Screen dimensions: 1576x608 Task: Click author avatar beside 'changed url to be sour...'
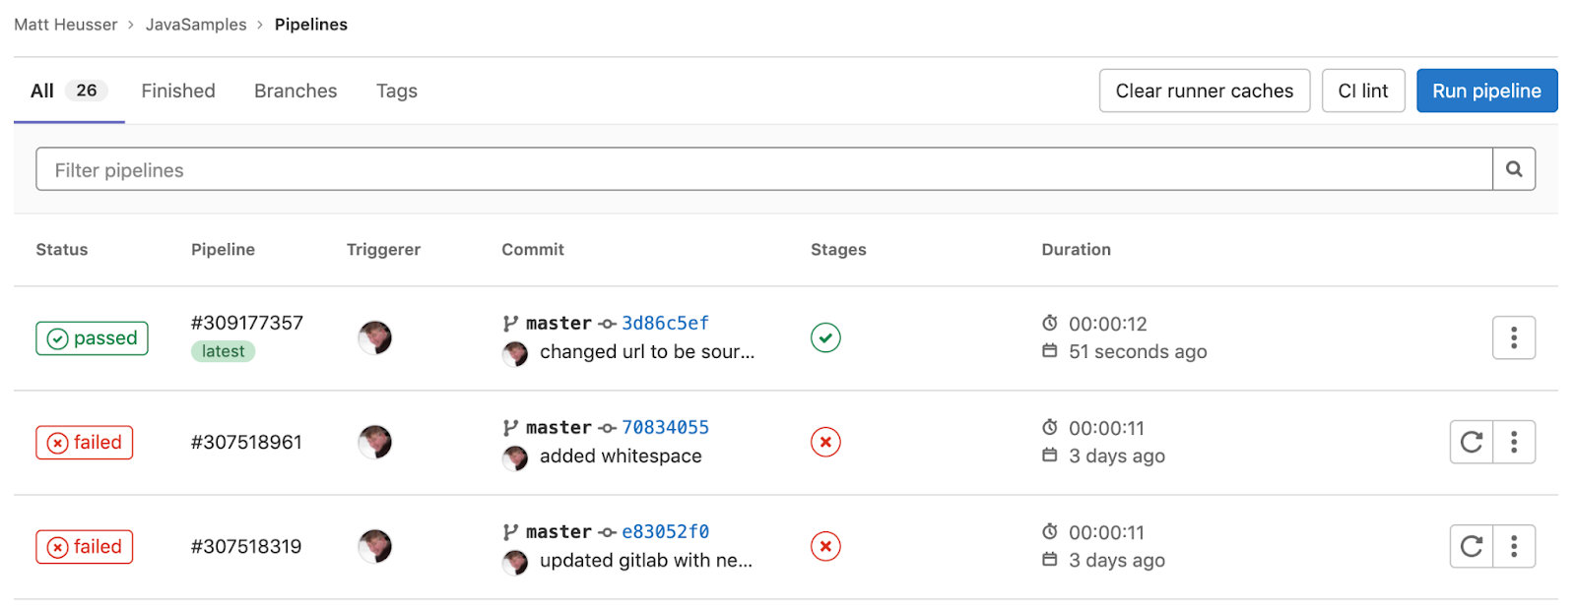[515, 354]
